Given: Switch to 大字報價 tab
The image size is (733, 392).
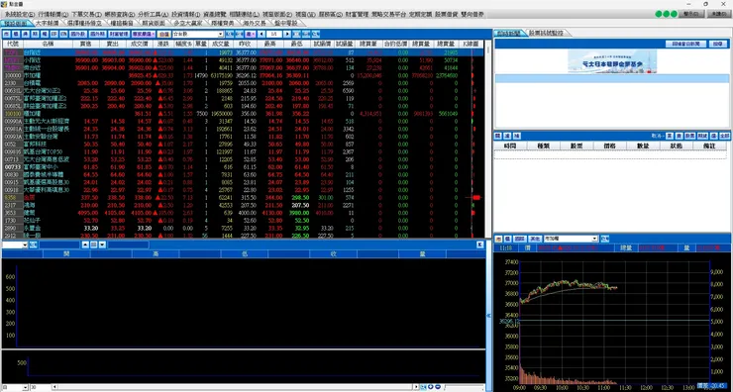Looking at the screenshot, I should [x=47, y=23].
